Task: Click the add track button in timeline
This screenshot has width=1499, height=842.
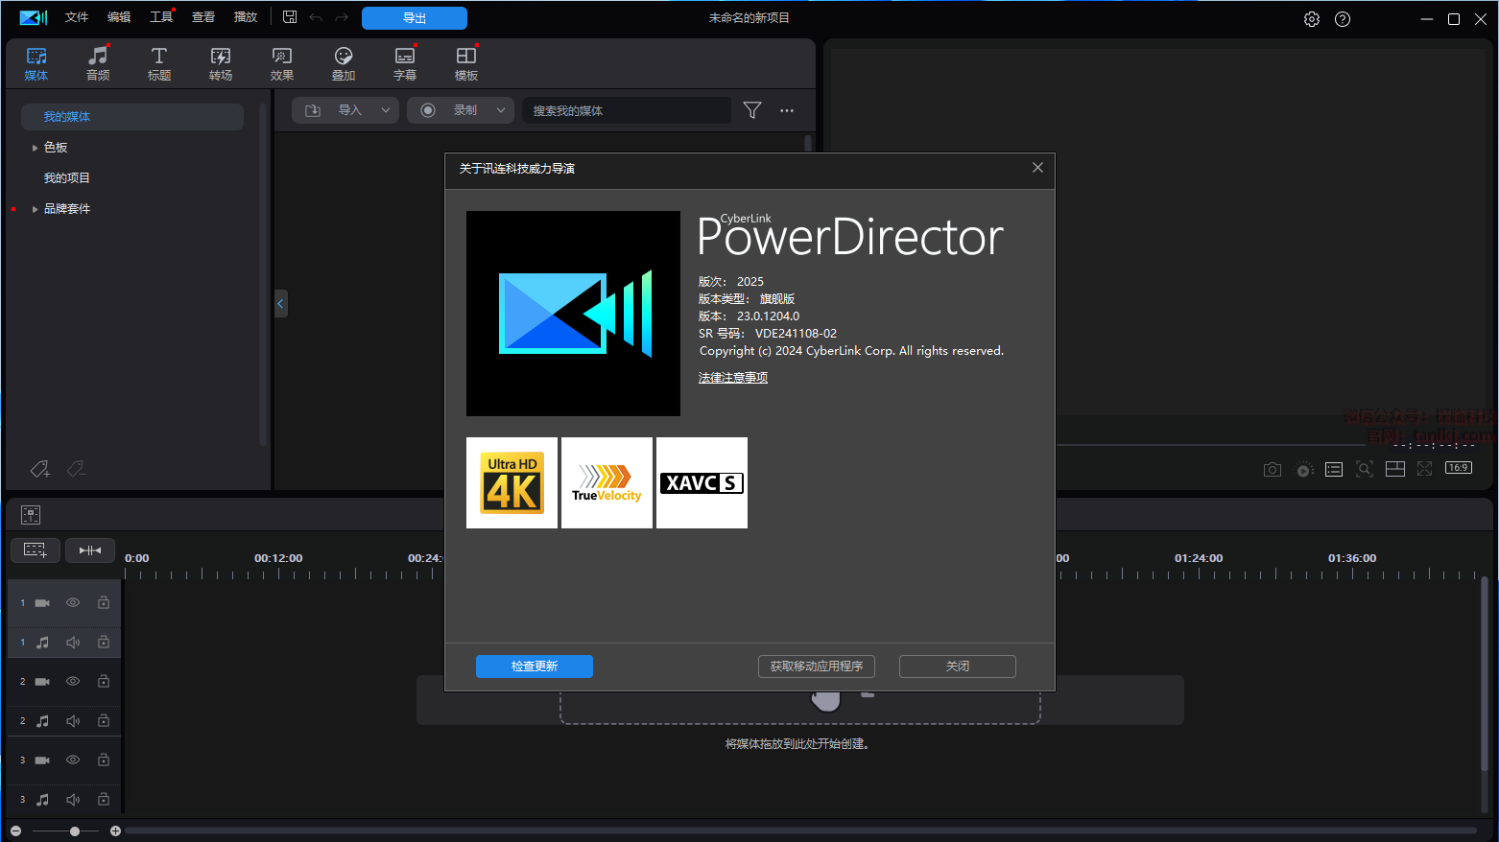Action: pyautogui.click(x=36, y=550)
